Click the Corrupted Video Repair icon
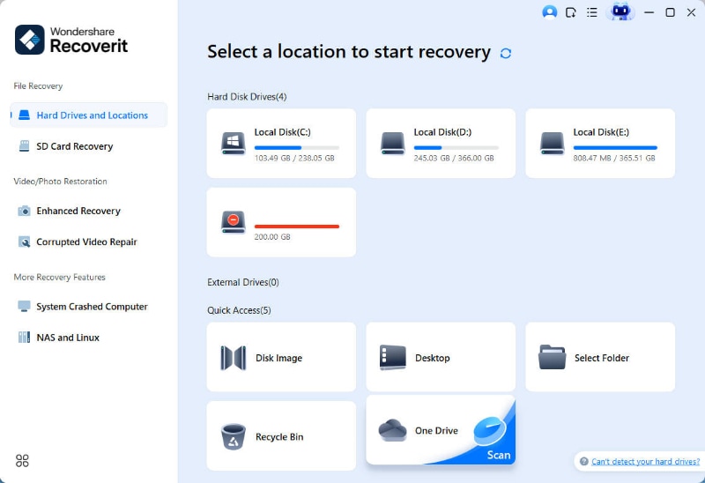Image resolution: width=705 pixels, height=483 pixels. [x=25, y=242]
